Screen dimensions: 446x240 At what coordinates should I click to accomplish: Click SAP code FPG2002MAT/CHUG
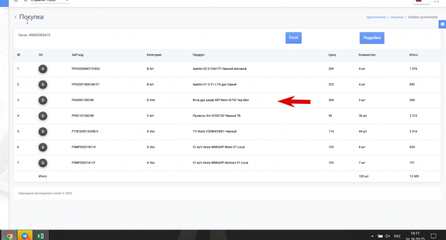pyautogui.click(x=85, y=69)
